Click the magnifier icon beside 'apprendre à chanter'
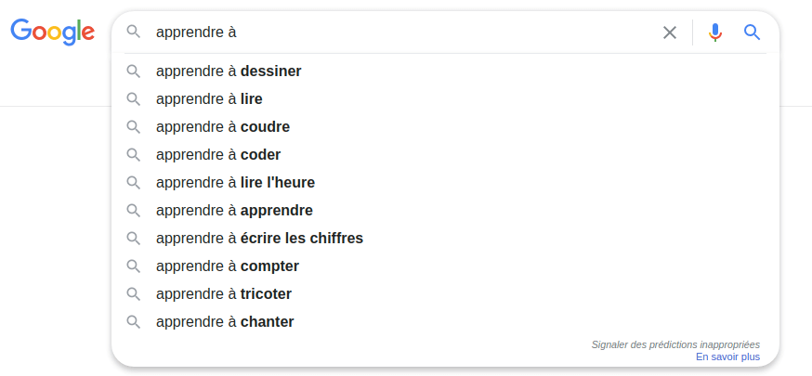Viewport: 812px width, 376px height. pos(134,322)
